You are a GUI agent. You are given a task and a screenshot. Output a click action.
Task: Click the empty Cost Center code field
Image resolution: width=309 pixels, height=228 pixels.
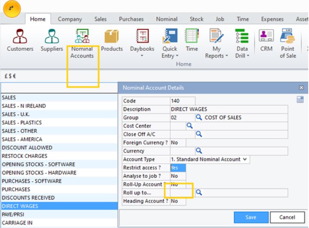pyautogui.click(x=178, y=126)
